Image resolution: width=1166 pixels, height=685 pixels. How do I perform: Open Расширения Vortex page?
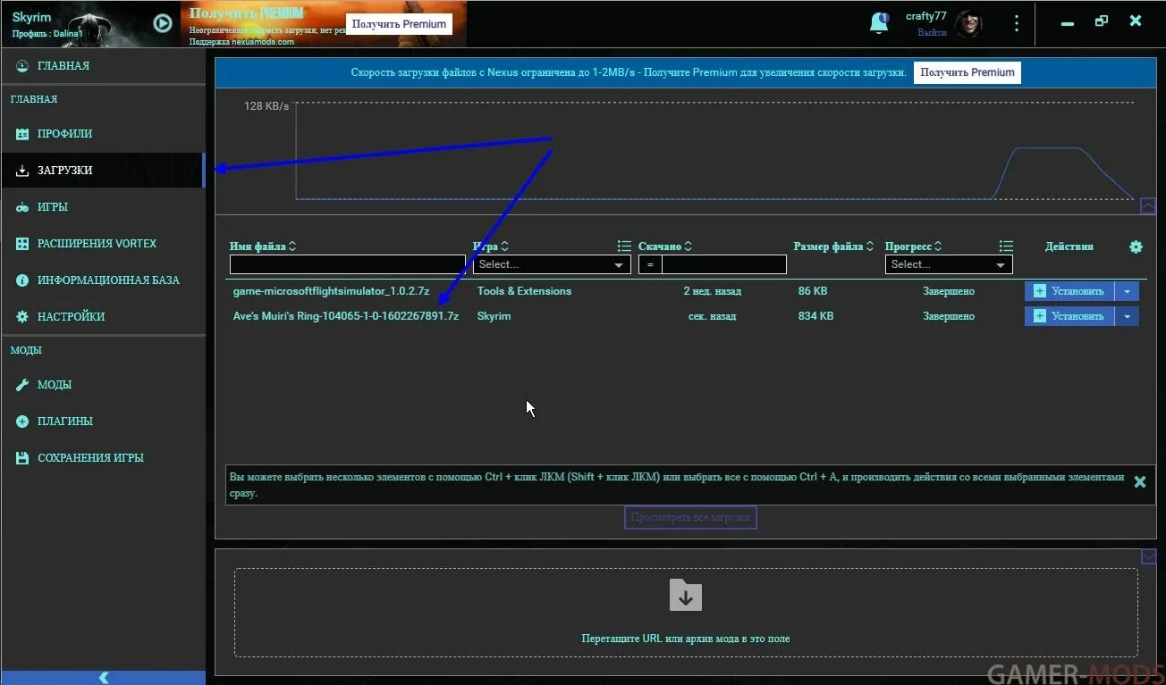[x=103, y=243]
